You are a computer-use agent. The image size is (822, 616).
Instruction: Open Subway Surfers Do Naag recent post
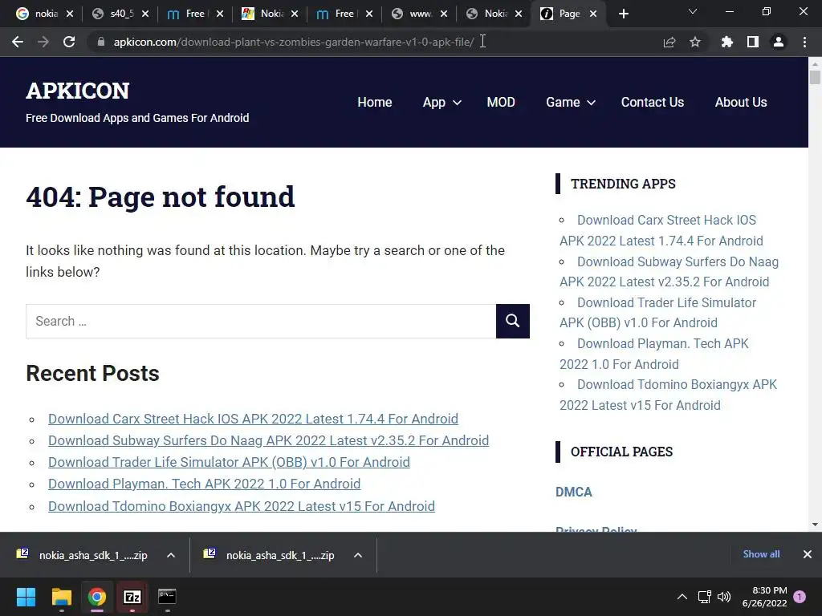(x=268, y=440)
